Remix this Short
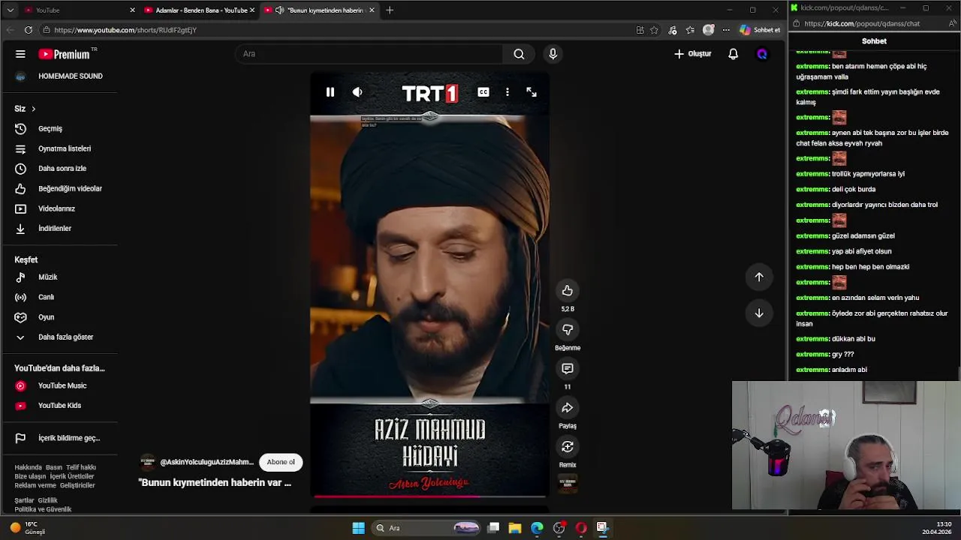 click(x=568, y=447)
